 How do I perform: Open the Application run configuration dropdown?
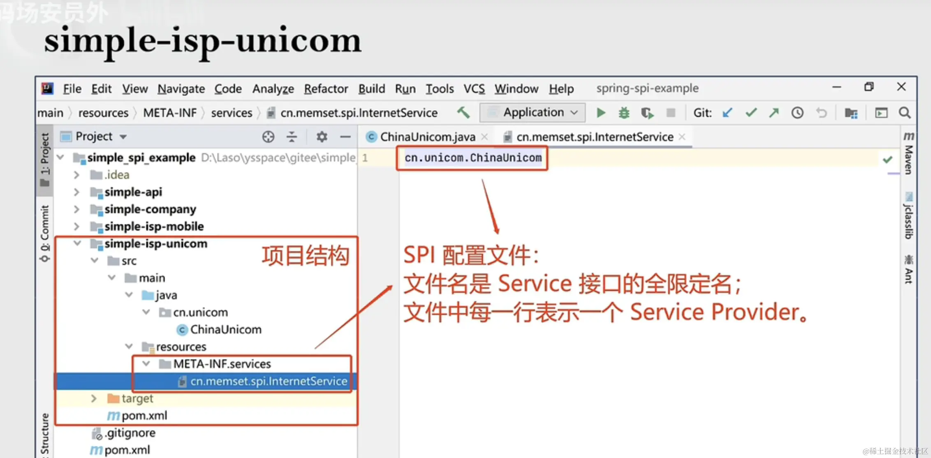(x=533, y=113)
